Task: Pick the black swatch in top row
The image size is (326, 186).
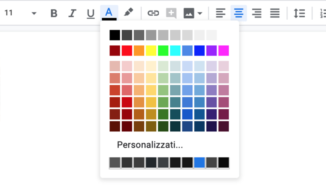Action: (115, 35)
